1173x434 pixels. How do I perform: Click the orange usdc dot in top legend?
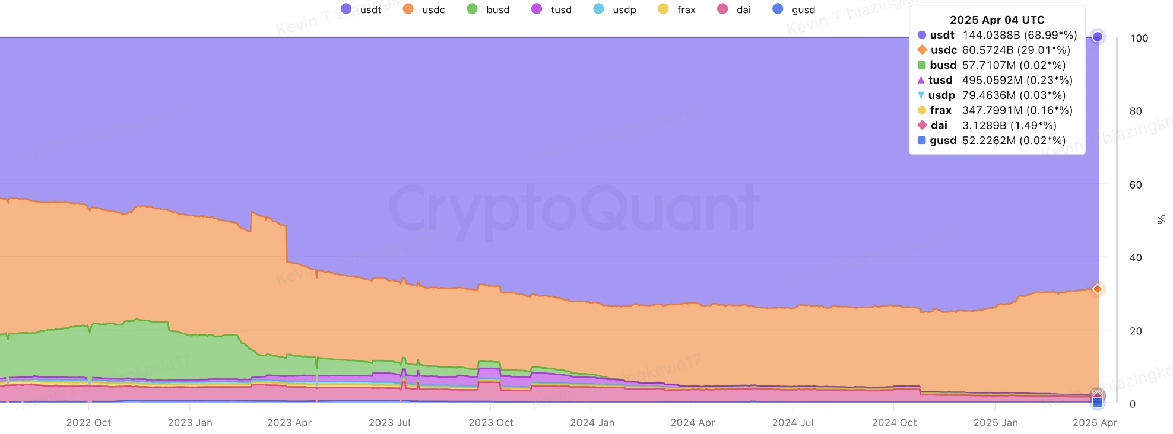408,9
